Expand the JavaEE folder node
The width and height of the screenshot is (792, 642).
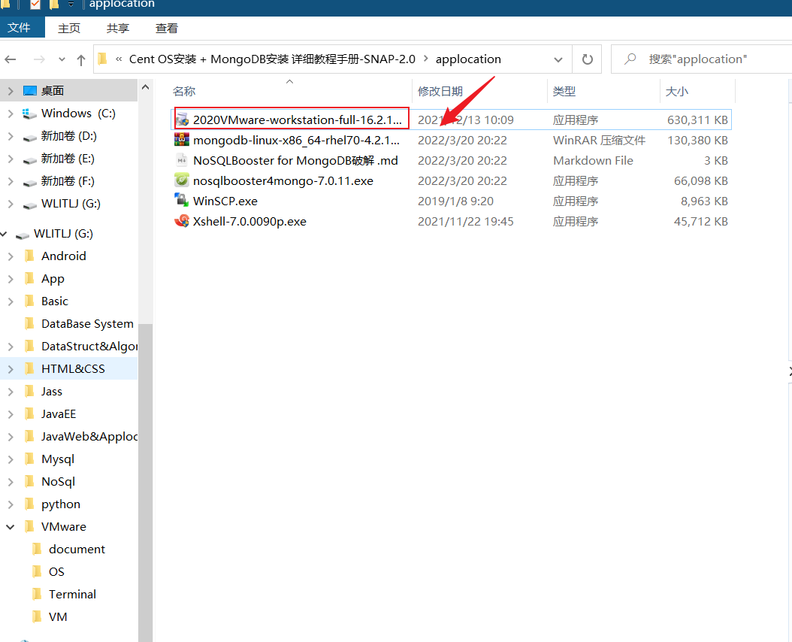click(11, 414)
